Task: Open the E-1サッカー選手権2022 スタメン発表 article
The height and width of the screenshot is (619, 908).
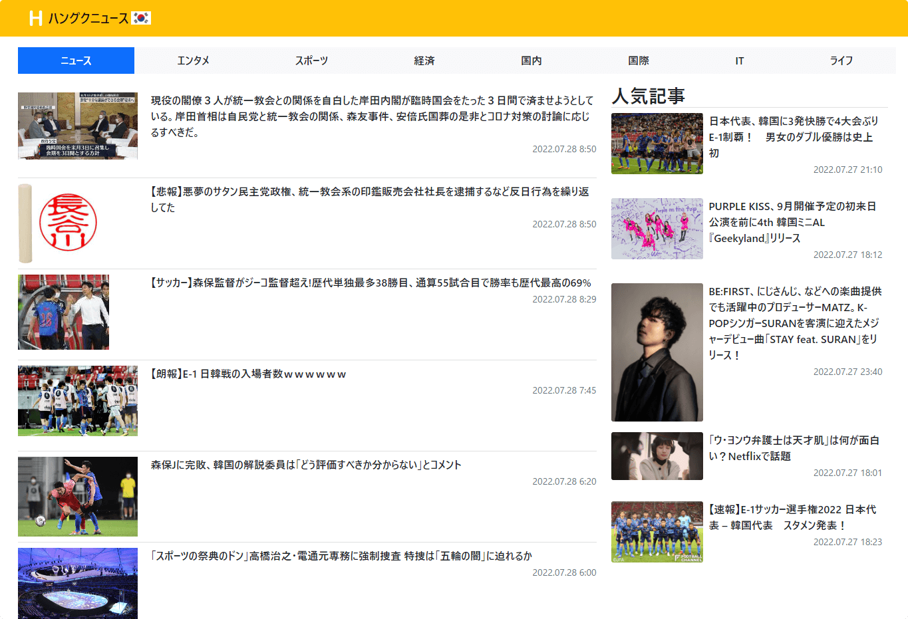Action: (792, 517)
